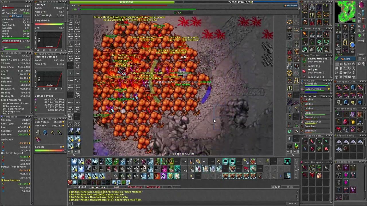The image size is (367, 206).
Task: Select Potnus Thunderborn in Party Hunt panel
Action: pos(14,167)
